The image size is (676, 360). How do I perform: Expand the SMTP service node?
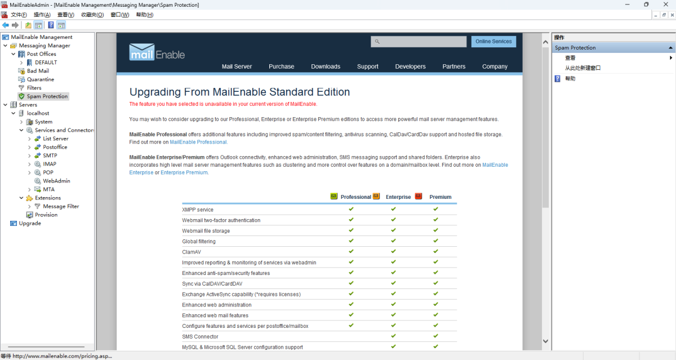pyautogui.click(x=29, y=155)
